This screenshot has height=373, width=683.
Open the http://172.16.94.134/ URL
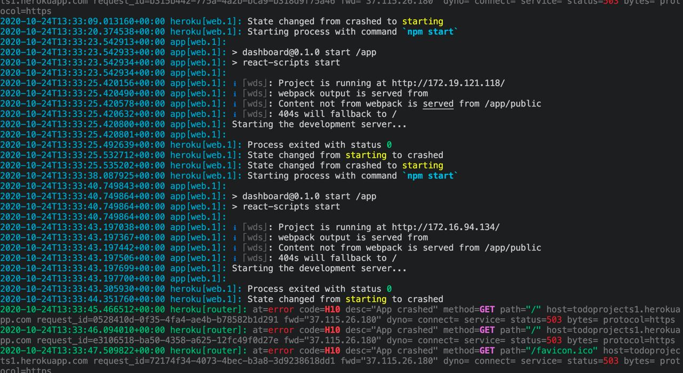point(446,227)
